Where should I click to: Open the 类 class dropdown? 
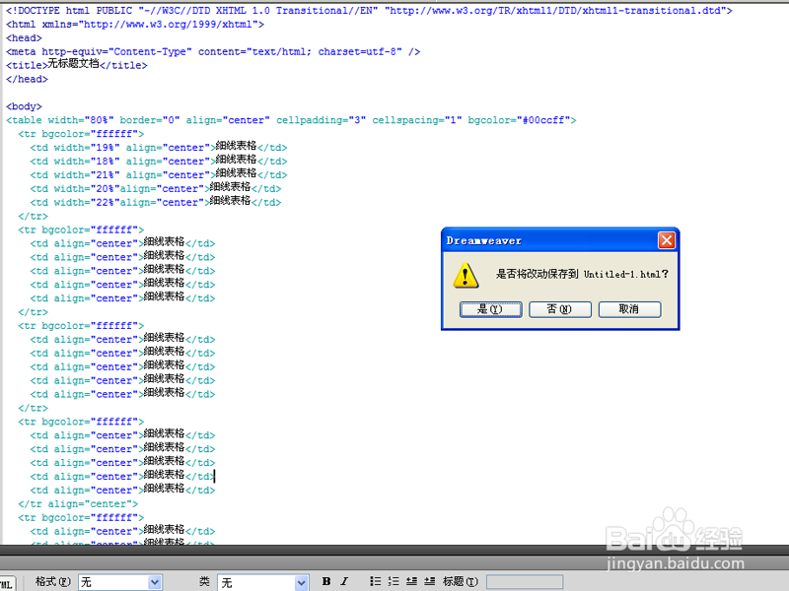point(262,582)
